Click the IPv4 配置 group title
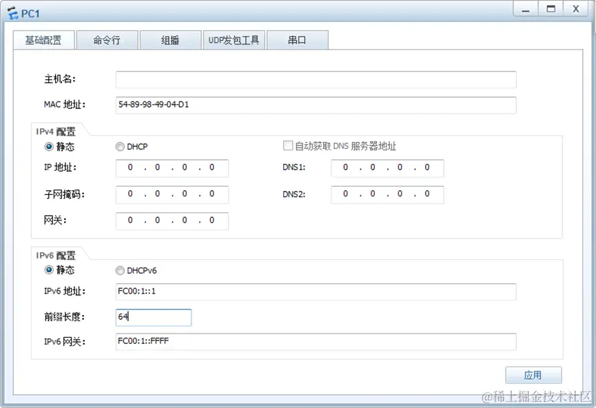596x408 pixels. (56, 132)
